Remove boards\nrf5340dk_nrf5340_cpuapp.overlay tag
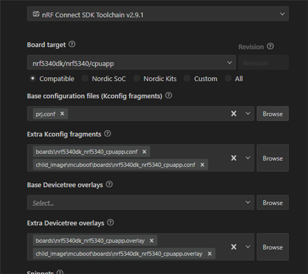The height and width of the screenshot is (274, 308). (x=151, y=241)
